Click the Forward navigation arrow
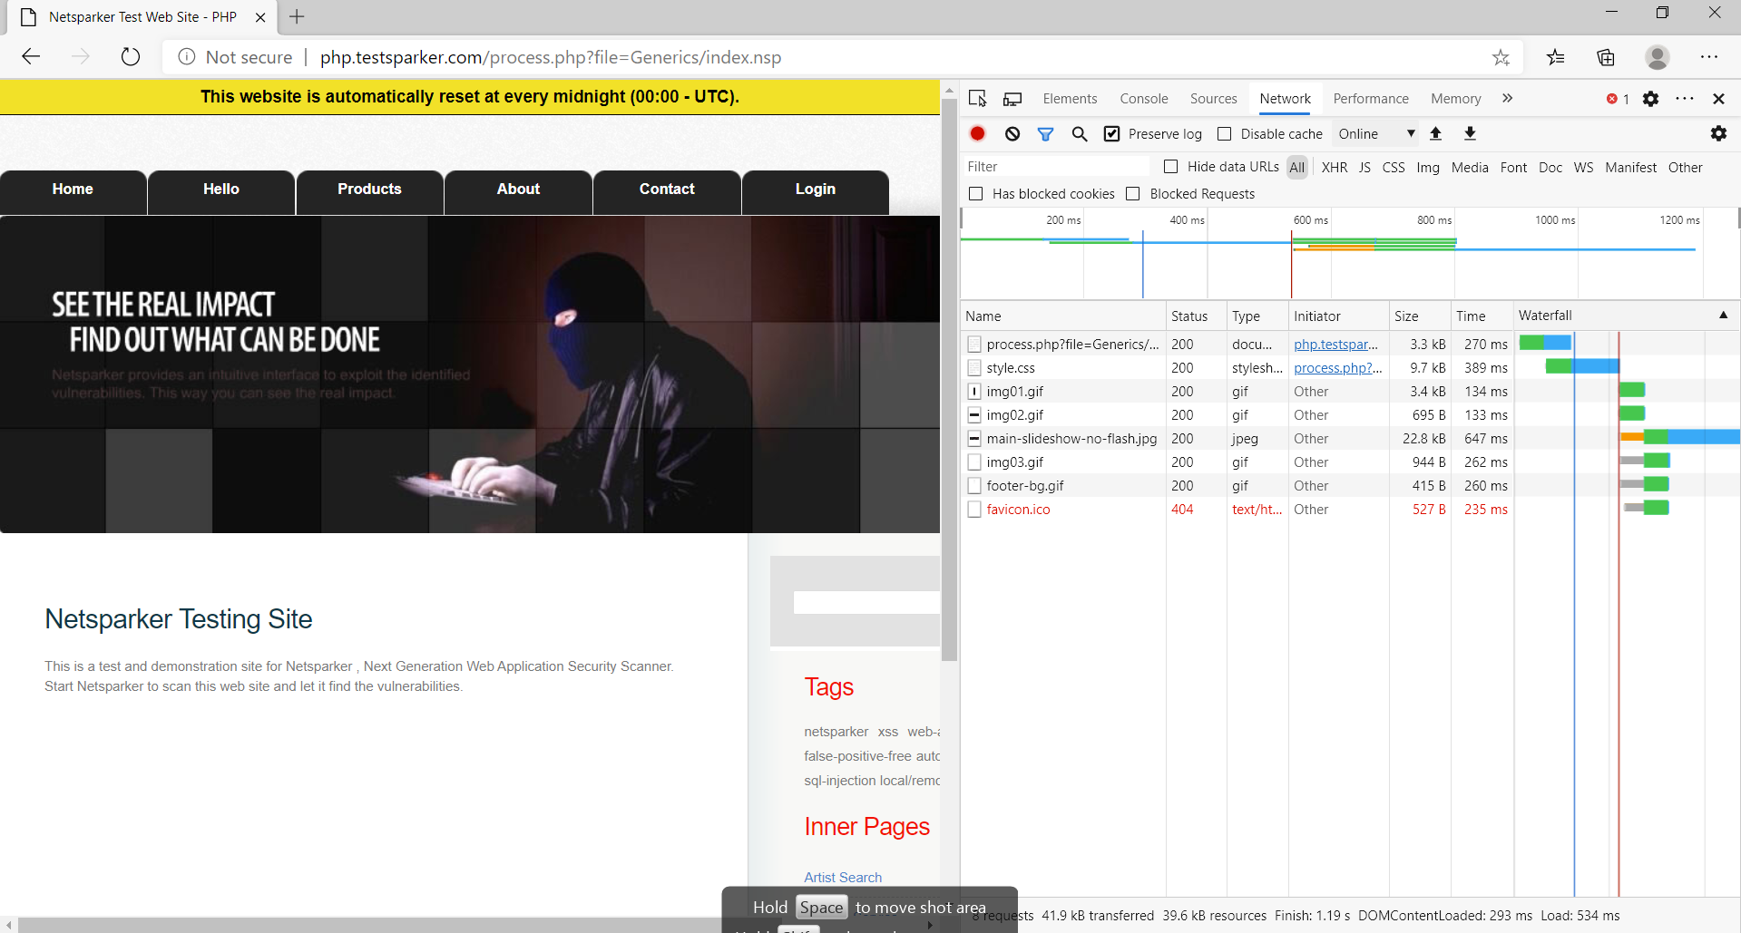This screenshot has height=933, width=1741. pyautogui.click(x=81, y=57)
